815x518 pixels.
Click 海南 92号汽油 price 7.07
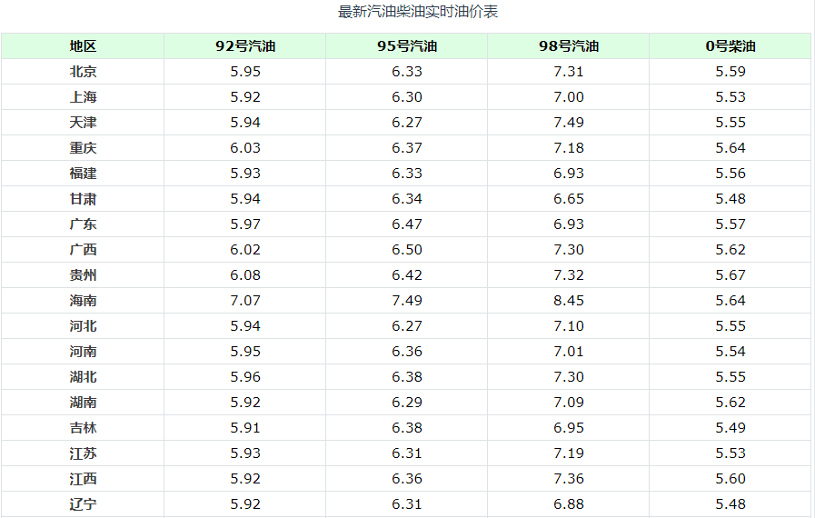[x=245, y=301]
